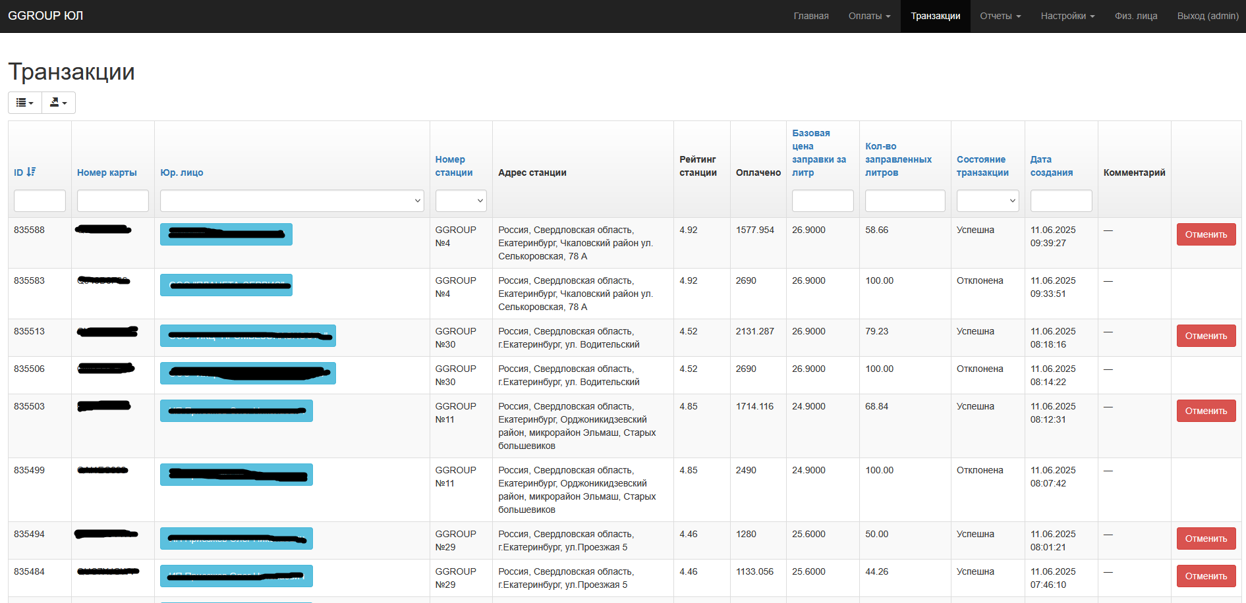The width and height of the screenshot is (1246, 603).
Task: Cancel transaction 835484 with Отменить
Action: (1206, 576)
